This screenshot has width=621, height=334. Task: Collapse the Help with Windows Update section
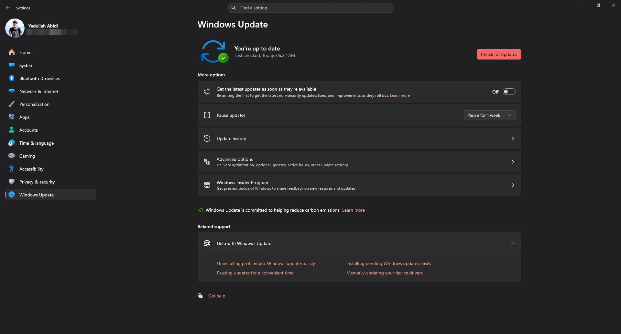pos(513,243)
